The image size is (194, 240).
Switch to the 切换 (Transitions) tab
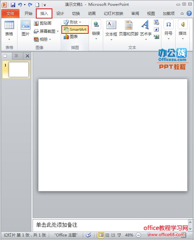tap(76, 14)
